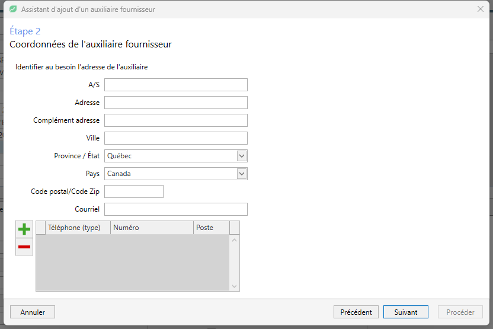Open the Province / État dropdown arrow
The width and height of the screenshot is (493, 329).
242,156
